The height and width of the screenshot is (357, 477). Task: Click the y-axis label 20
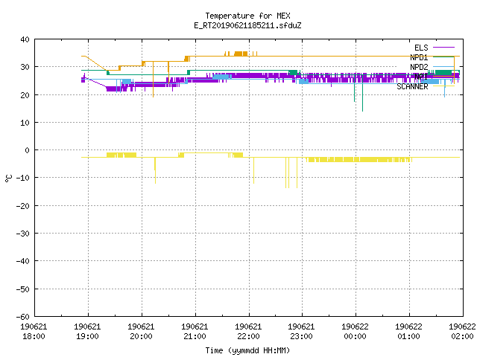(x=25, y=94)
